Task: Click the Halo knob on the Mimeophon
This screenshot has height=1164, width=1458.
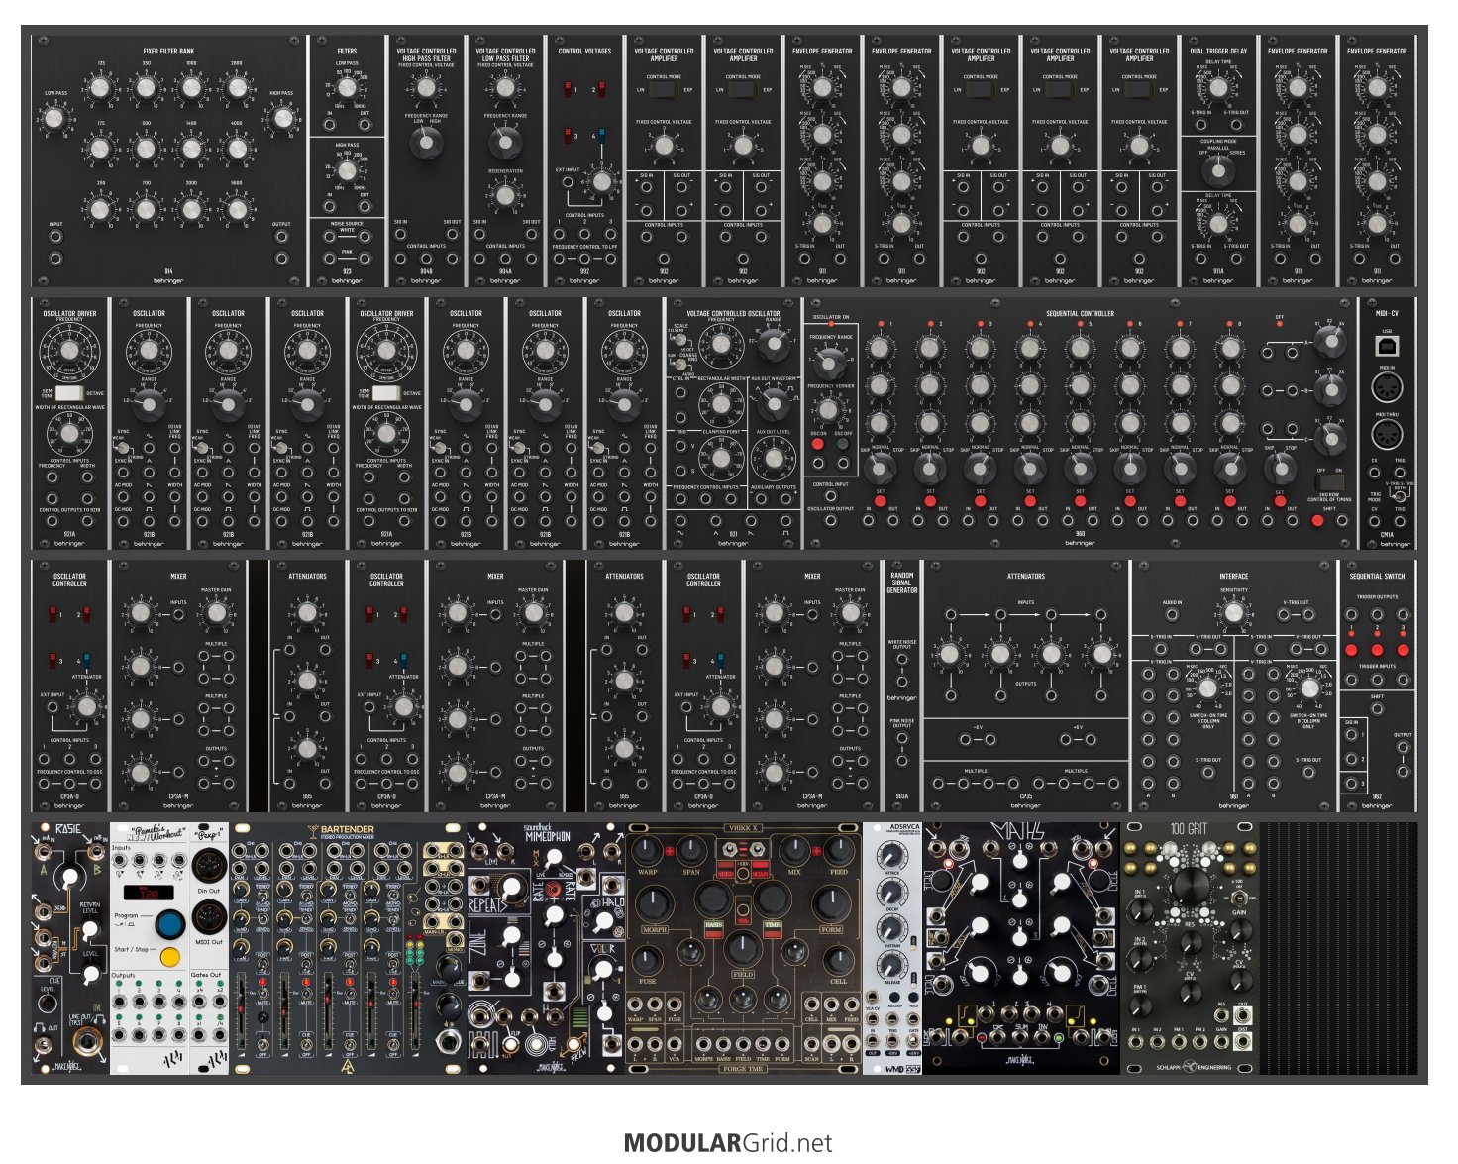Action: pyautogui.click(x=603, y=921)
